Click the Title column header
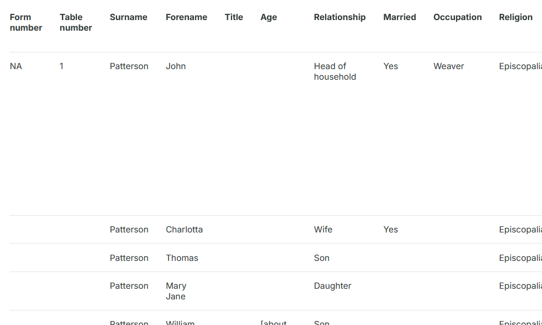The height and width of the screenshot is (325, 542). pos(234,17)
